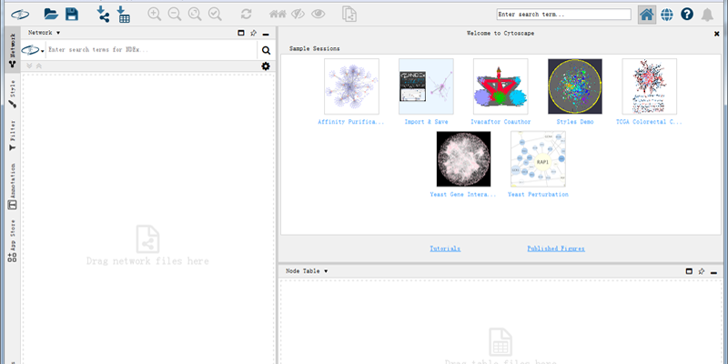Image resolution: width=728 pixels, height=364 pixels.
Task: Open a session file with the folder icon
Action: click(x=51, y=14)
